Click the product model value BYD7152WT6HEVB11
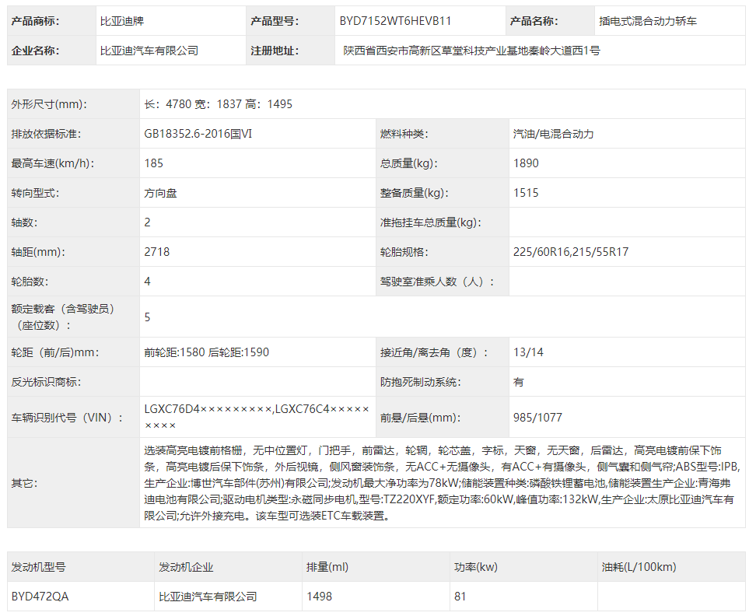This screenshot has width=749, height=616. (x=395, y=21)
